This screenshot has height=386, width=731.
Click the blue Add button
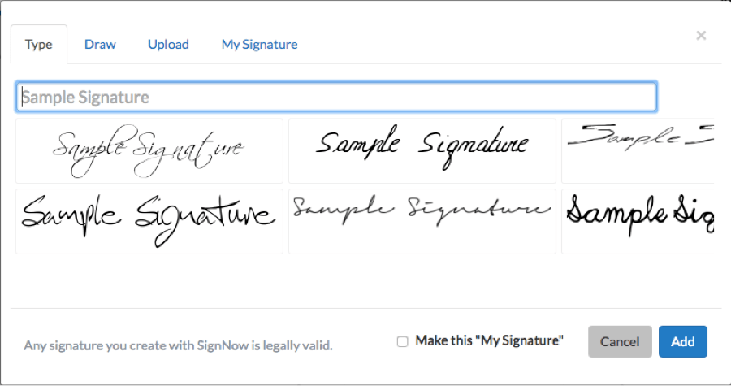[x=682, y=341]
